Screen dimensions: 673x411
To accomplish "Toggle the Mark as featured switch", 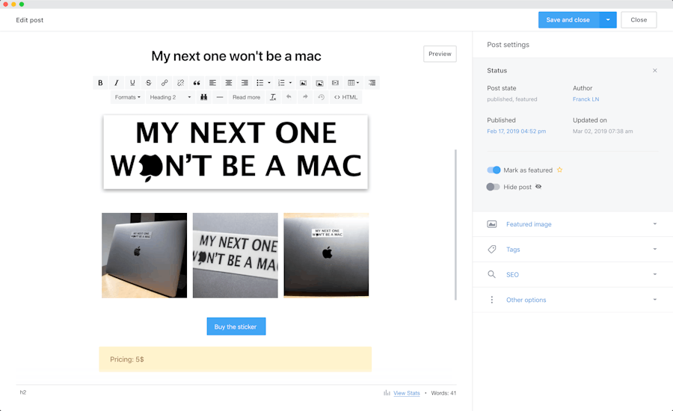I will 494,170.
